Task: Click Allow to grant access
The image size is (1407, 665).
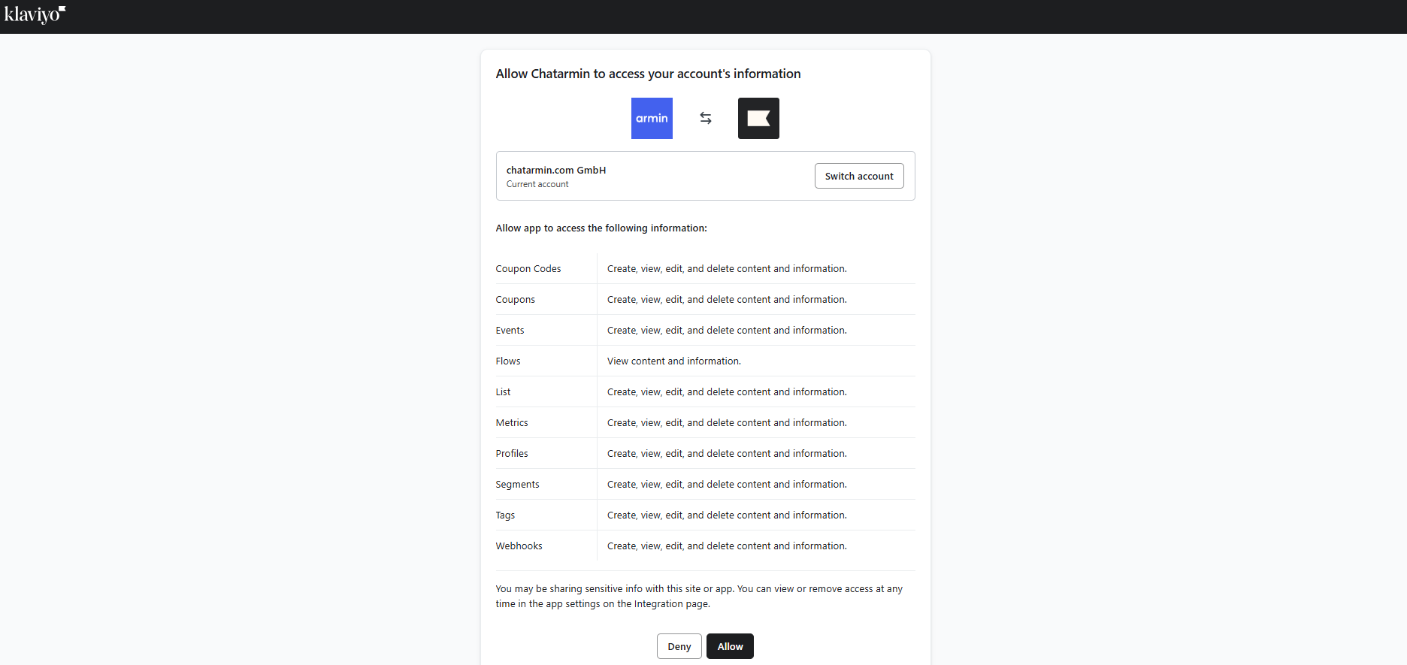Action: 730,646
